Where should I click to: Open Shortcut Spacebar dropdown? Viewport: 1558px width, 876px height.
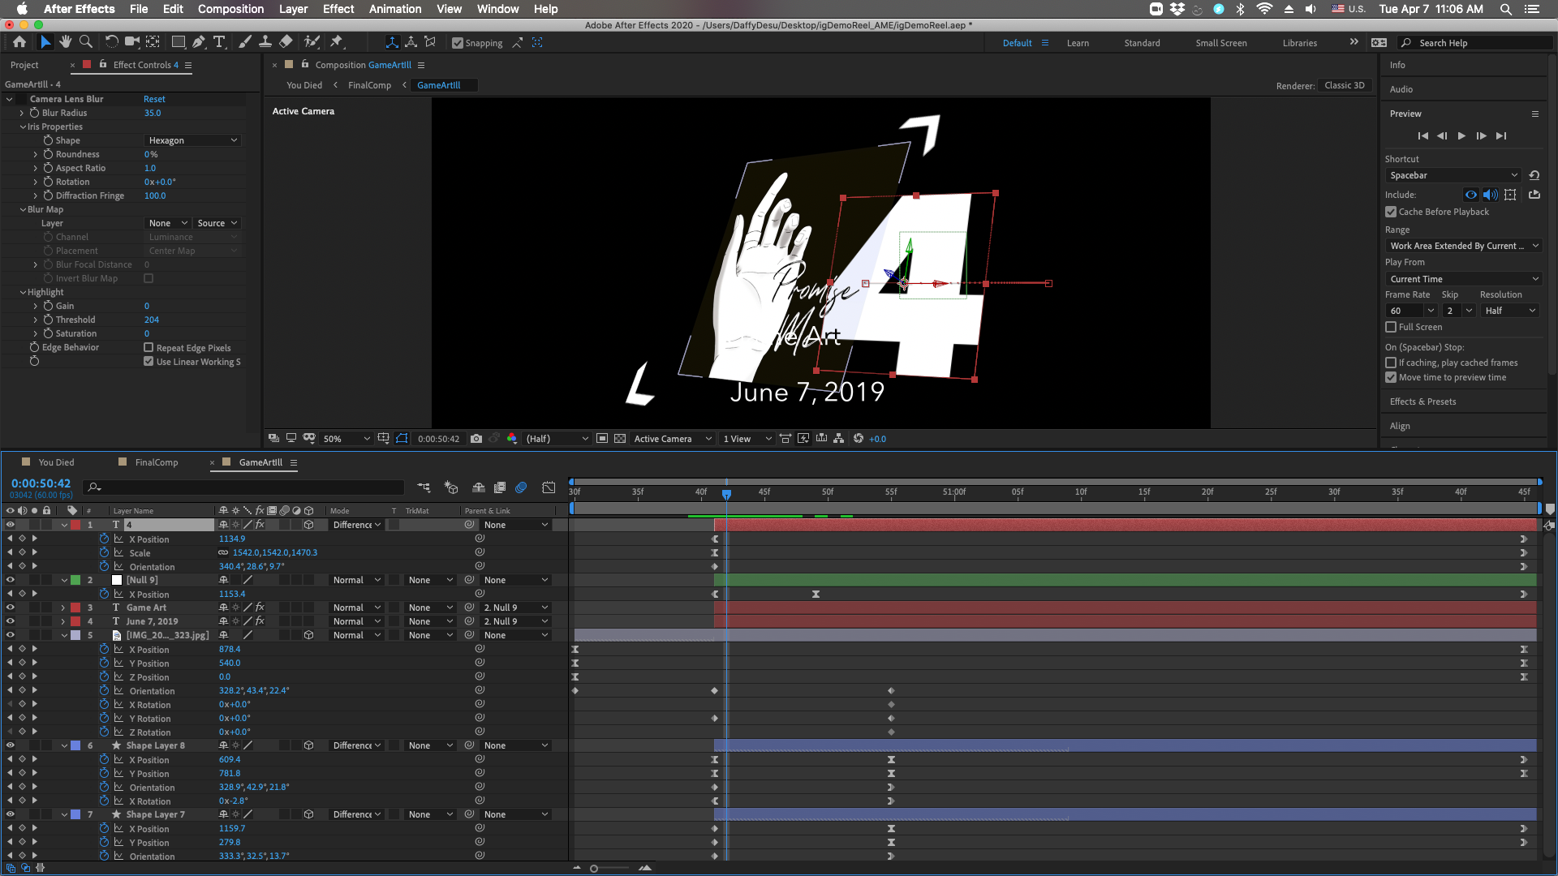pyautogui.click(x=1453, y=175)
